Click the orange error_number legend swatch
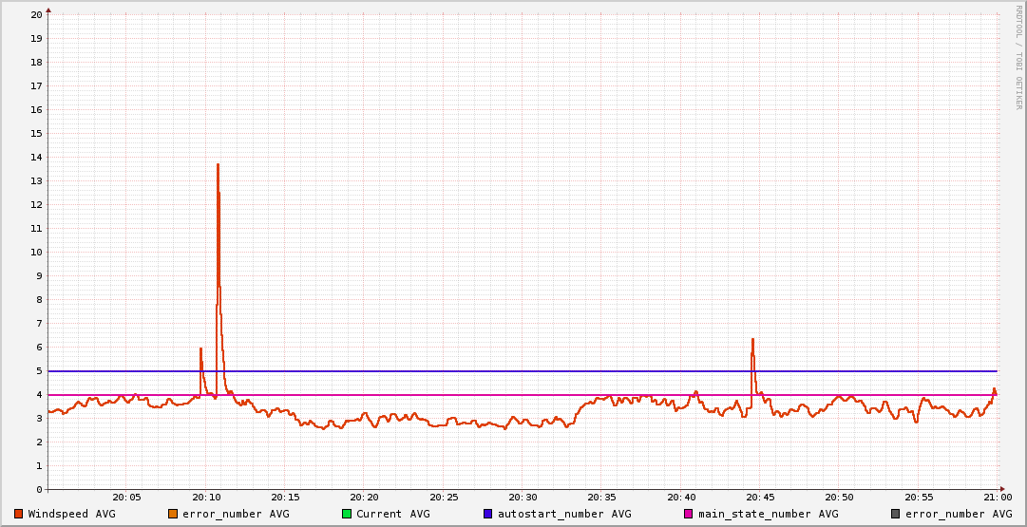 coord(172,514)
